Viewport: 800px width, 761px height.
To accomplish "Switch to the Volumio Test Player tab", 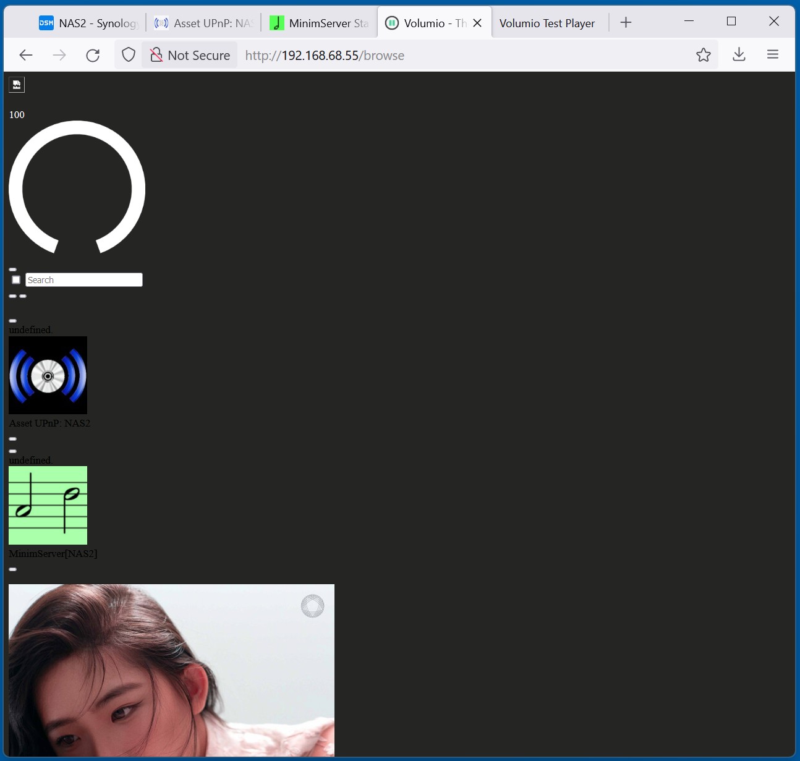I will tap(547, 23).
